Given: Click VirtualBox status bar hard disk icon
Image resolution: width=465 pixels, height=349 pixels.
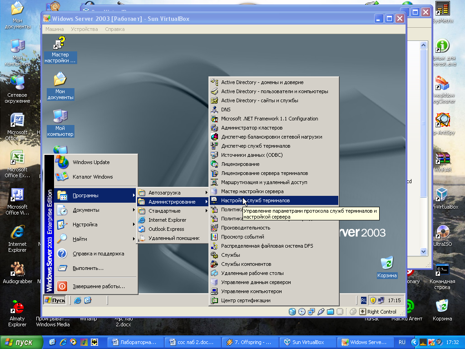Looking at the screenshot, I should (x=292, y=312).
